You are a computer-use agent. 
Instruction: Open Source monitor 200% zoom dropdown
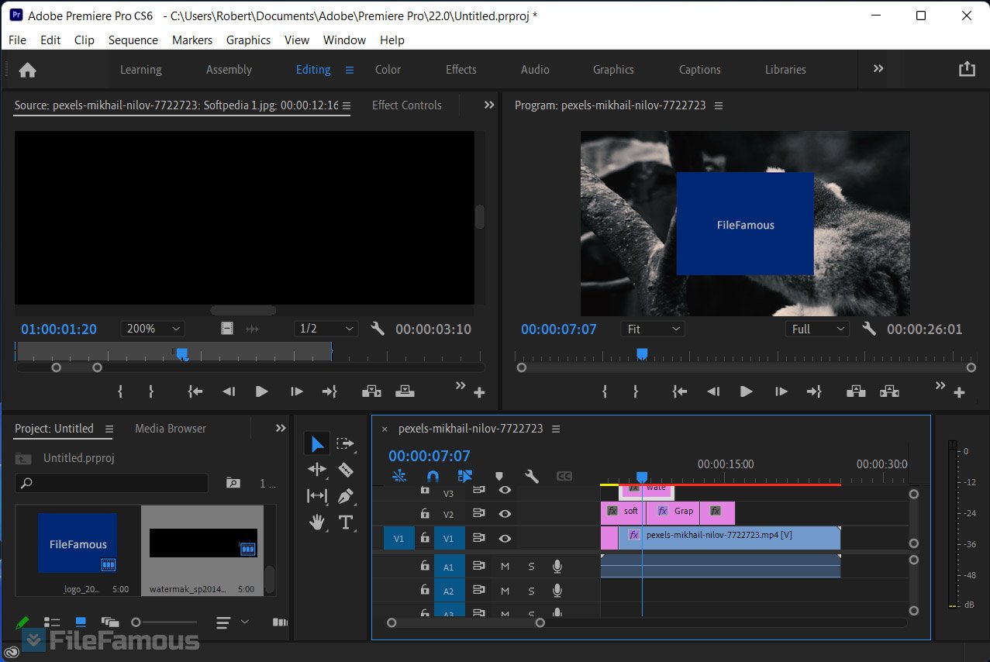[x=153, y=329]
